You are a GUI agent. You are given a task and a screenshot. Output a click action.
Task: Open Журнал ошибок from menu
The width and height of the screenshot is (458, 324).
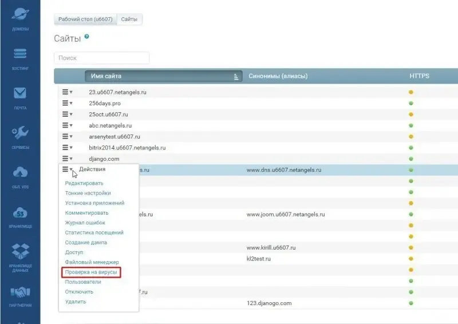(x=85, y=223)
